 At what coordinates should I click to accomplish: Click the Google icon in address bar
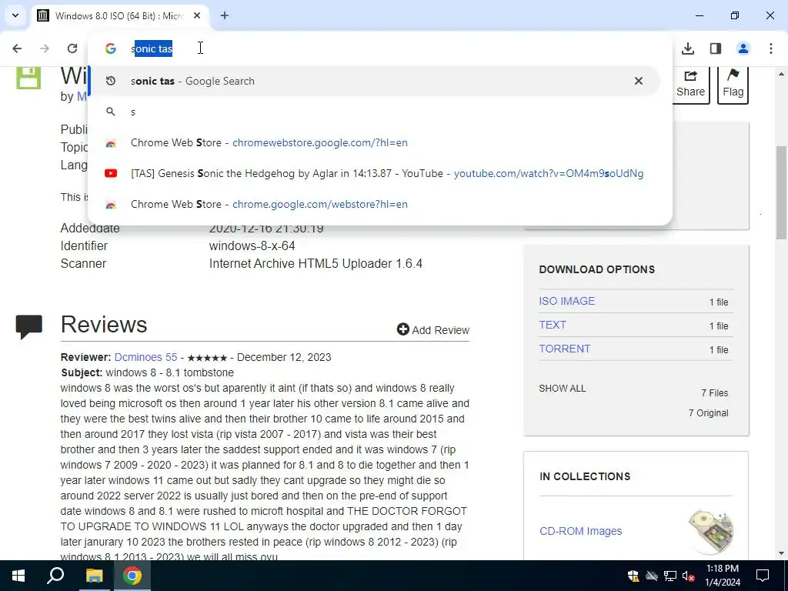(111, 48)
